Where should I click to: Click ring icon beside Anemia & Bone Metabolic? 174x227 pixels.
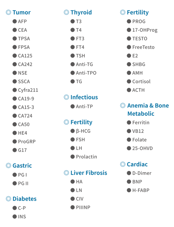123,105
